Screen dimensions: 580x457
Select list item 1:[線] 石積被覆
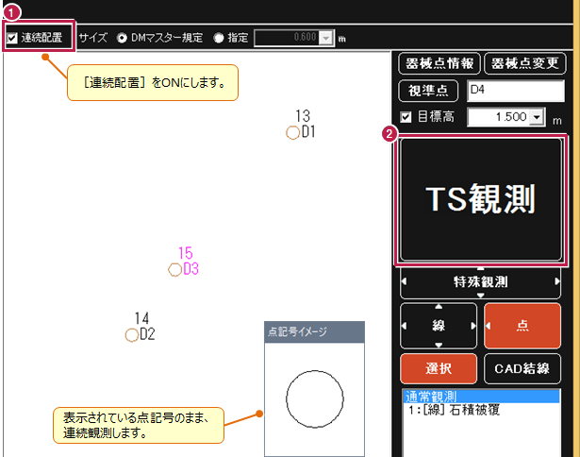[455, 410]
